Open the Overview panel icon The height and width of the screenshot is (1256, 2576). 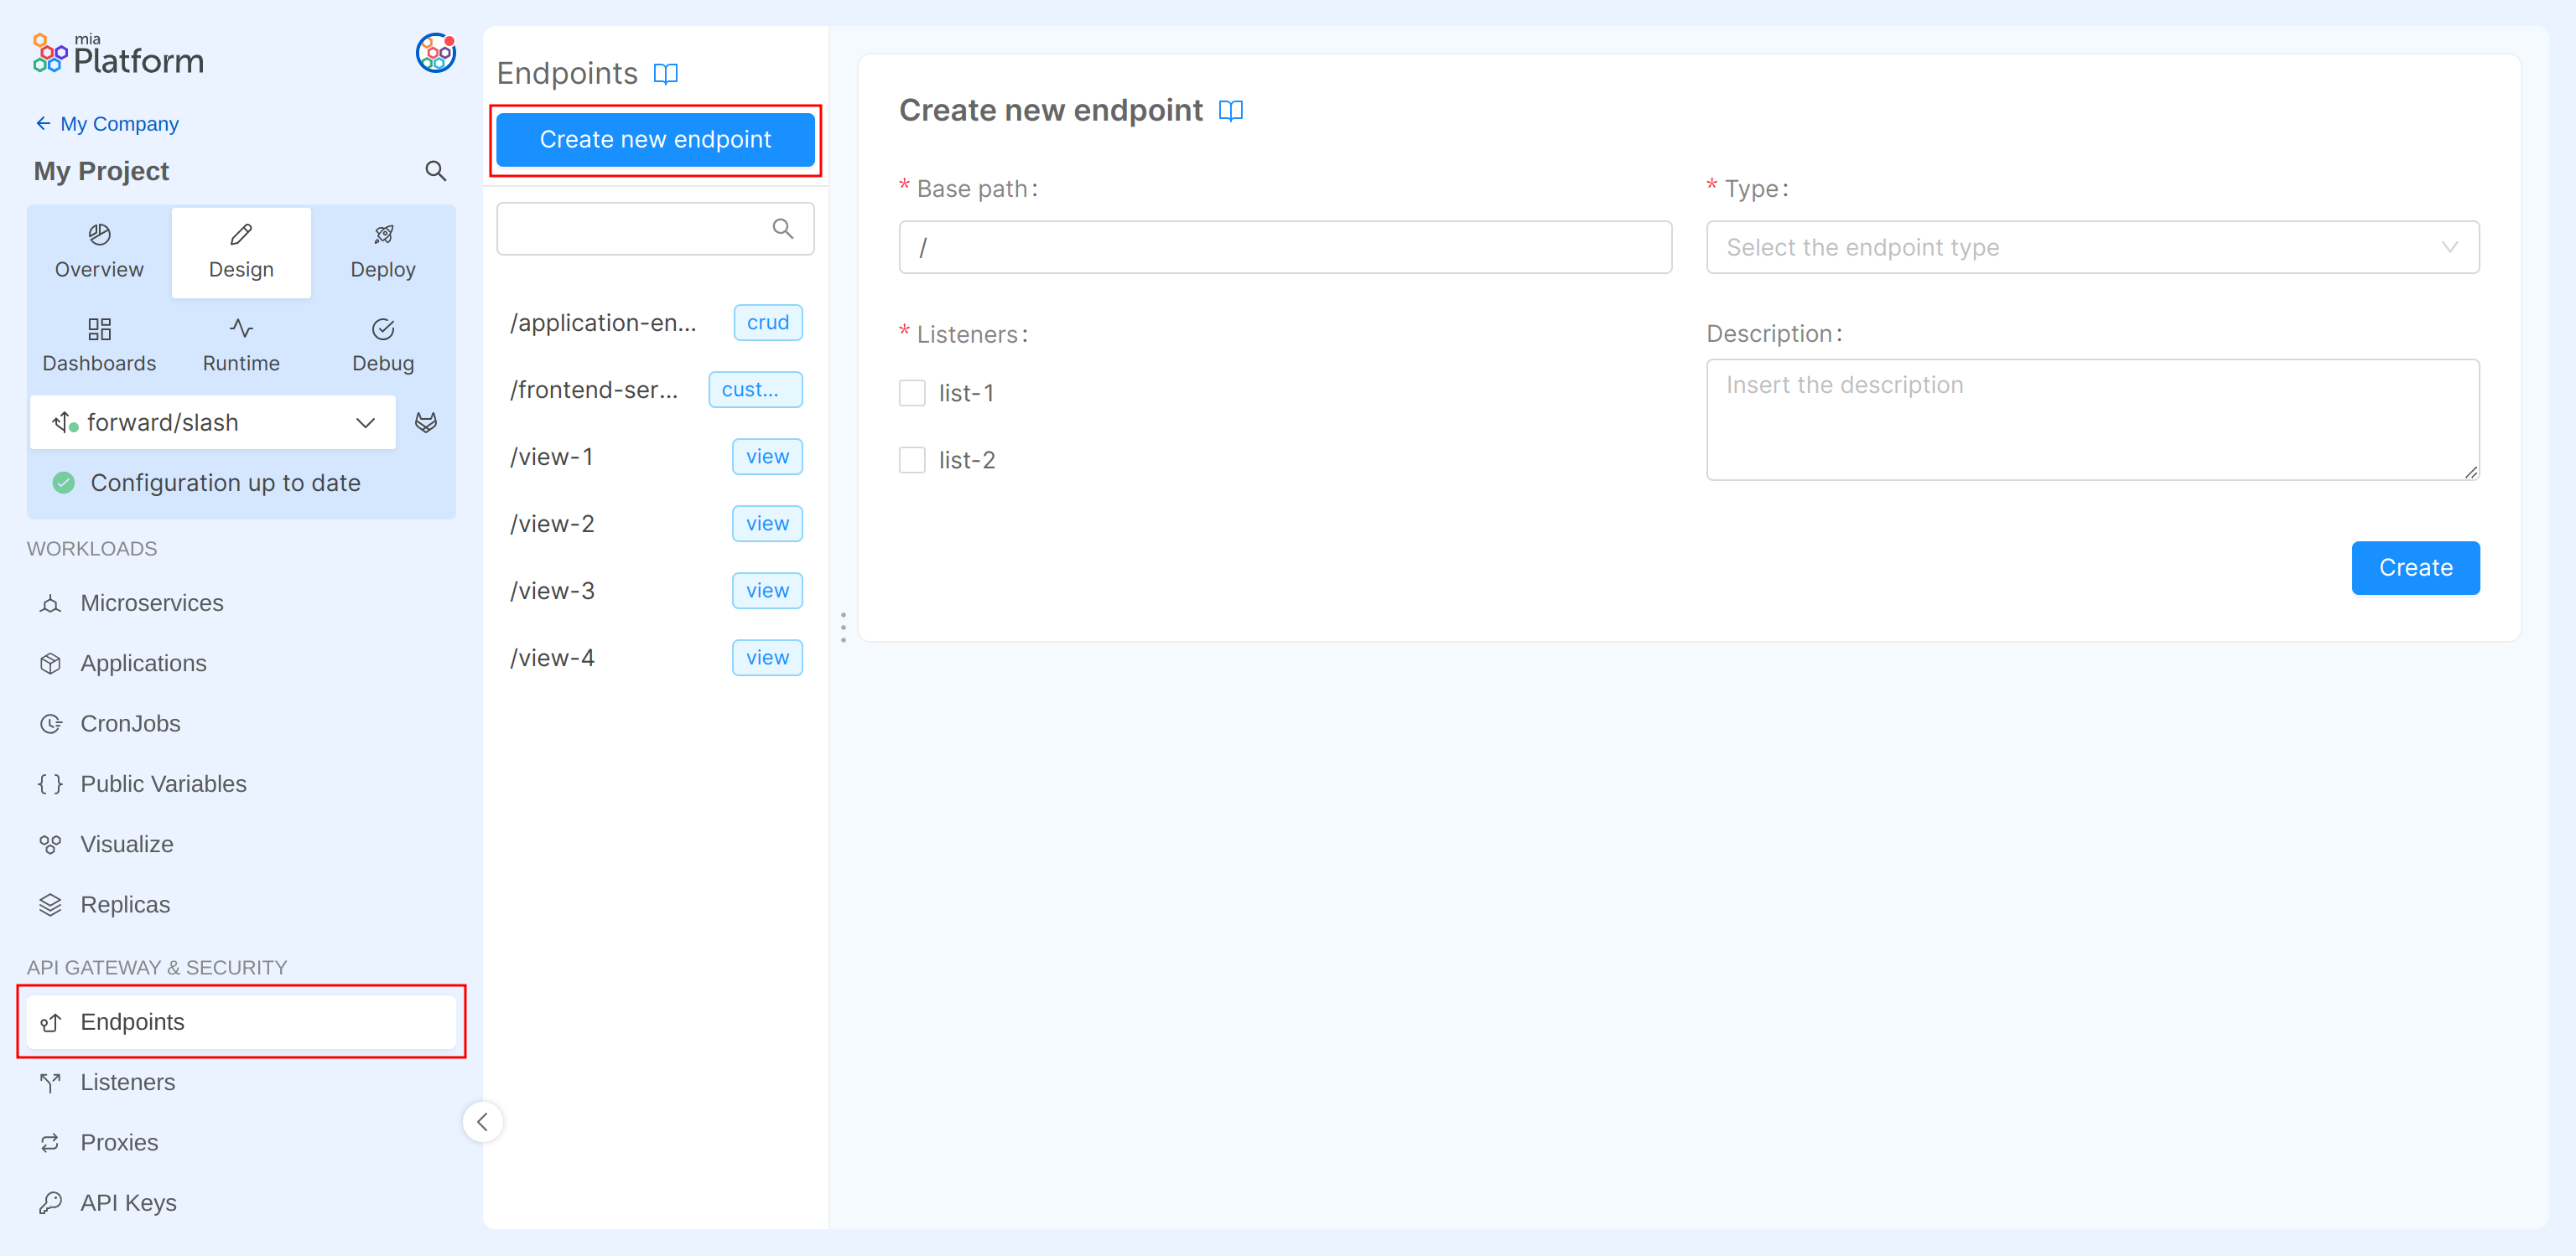pyautogui.click(x=98, y=234)
